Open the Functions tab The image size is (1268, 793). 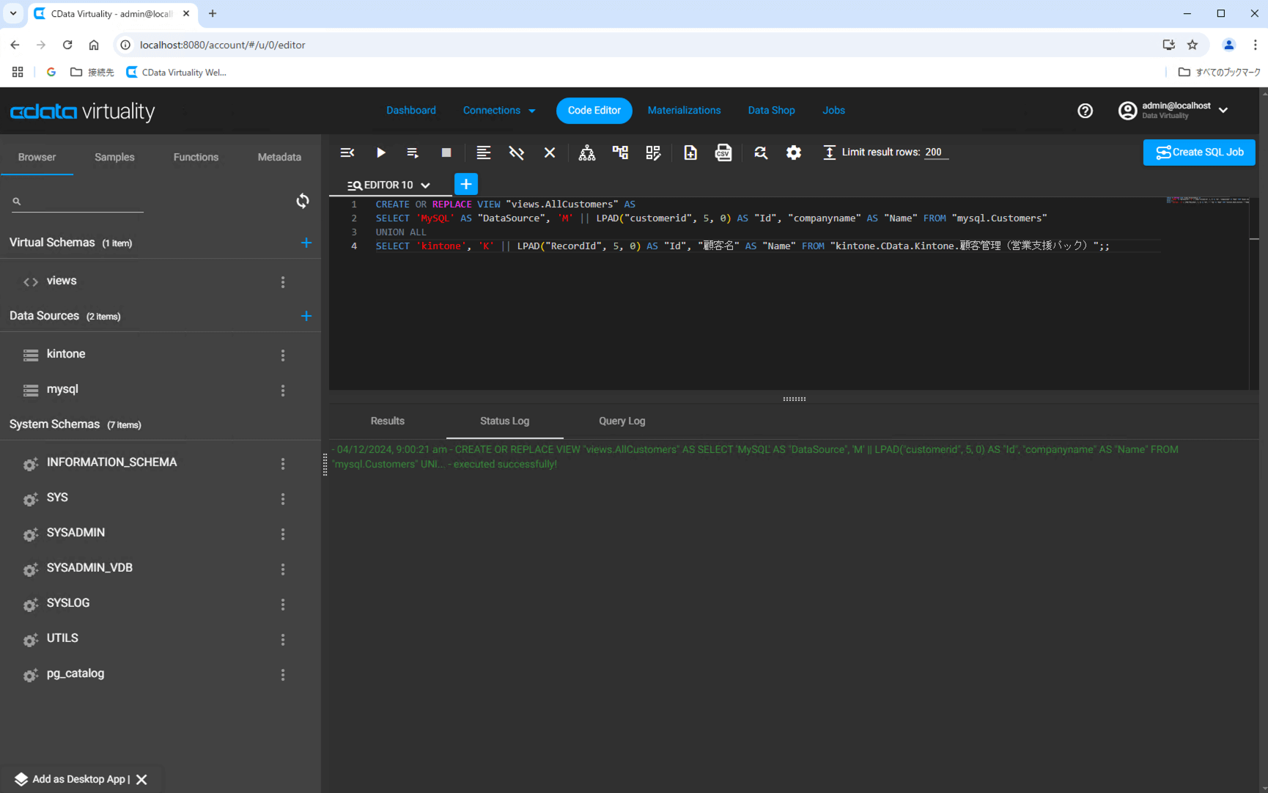coord(196,157)
